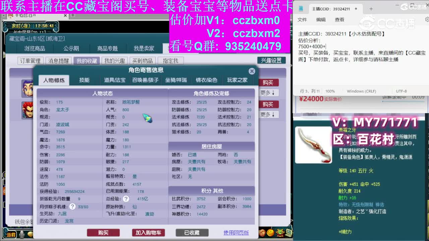Click the microphone icon in the game bar
This screenshot has width=429, height=241.
pyautogui.click(x=22, y=234)
